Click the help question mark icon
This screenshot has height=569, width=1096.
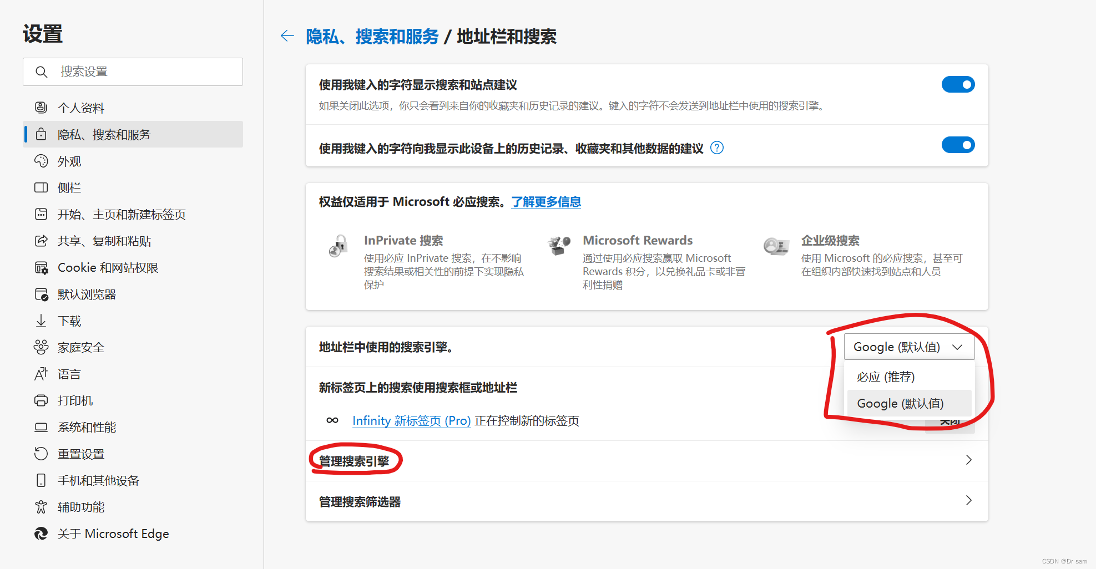tap(717, 148)
